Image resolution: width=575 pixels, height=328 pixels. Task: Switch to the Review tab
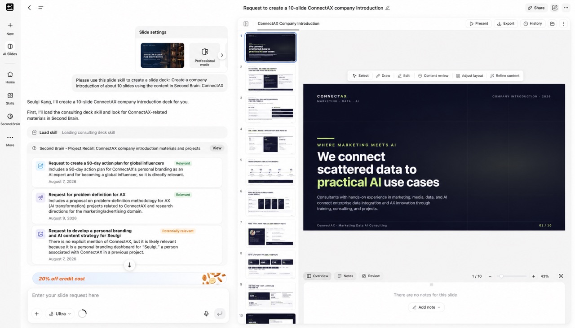tap(371, 276)
